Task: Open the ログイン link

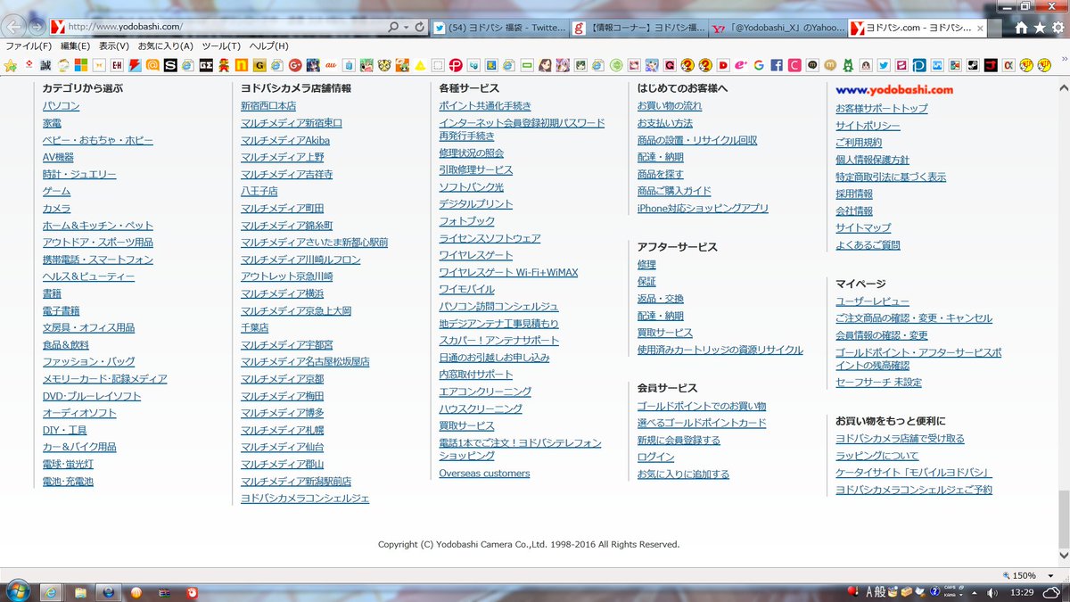Action: [656, 457]
